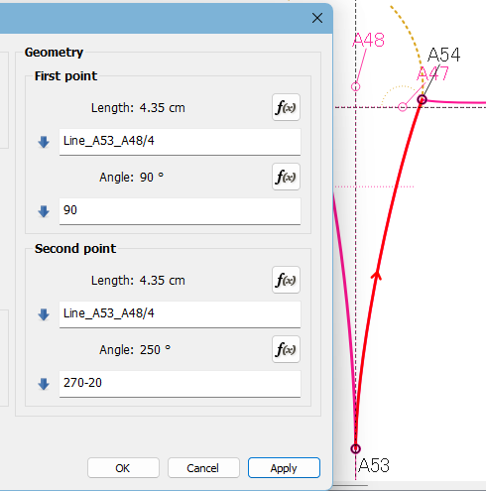The height and width of the screenshot is (491, 486).
Task: Select pink point A48 on canvas
Action: point(355,86)
